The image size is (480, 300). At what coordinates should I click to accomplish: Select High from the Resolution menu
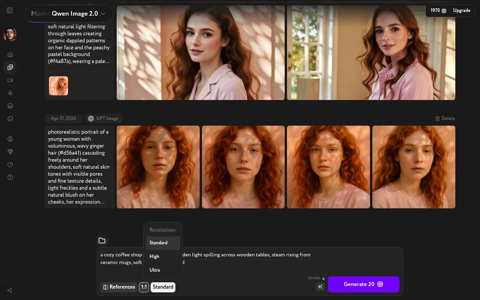coord(154,257)
